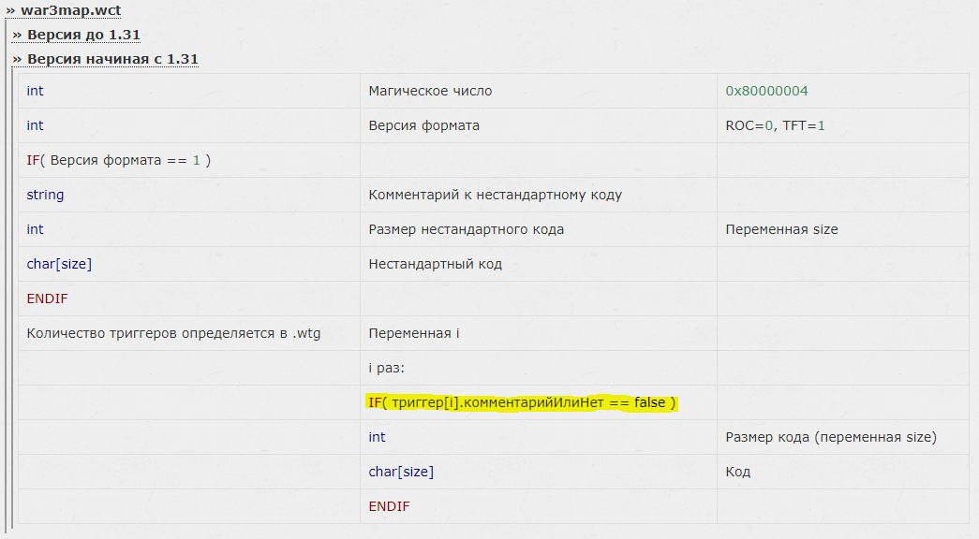Click the "Нестандартный код" cell
This screenshot has height=539, width=979.
coord(538,264)
